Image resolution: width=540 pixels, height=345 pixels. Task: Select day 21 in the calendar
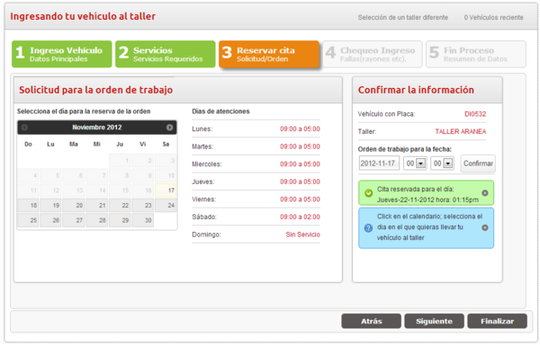97,206
